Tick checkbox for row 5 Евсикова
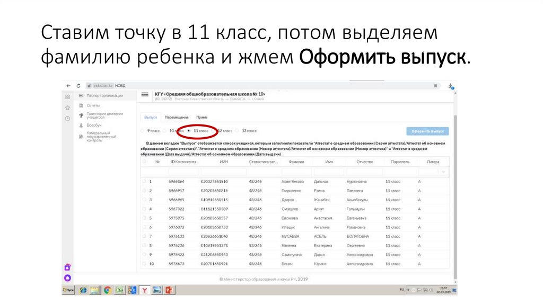Image resolution: width=543 pixels, height=304 pixels. (144, 218)
